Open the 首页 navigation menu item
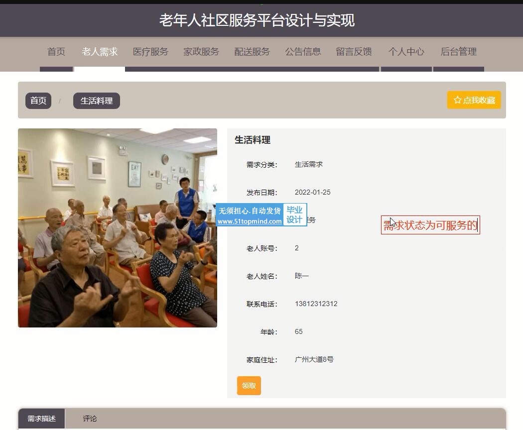Image resolution: width=523 pixels, height=430 pixels. pyautogui.click(x=56, y=52)
